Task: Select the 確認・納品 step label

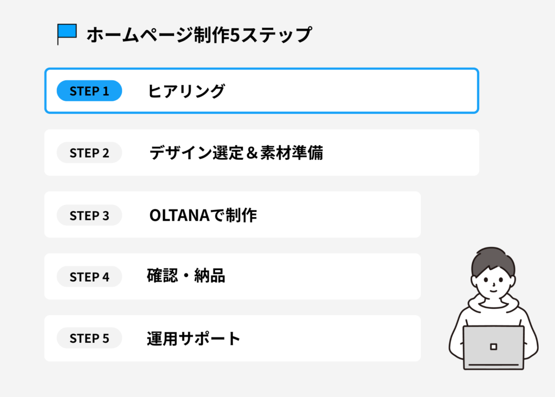Action: coord(186,277)
